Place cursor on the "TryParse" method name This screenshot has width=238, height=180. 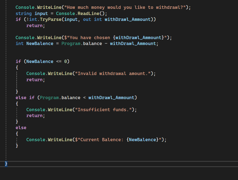pos(51,20)
